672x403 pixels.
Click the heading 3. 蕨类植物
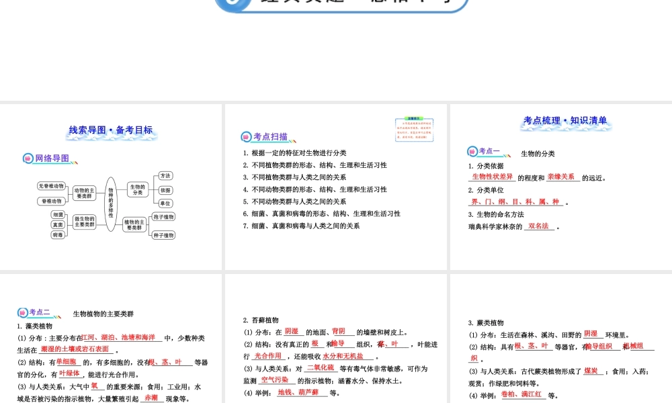486,323
